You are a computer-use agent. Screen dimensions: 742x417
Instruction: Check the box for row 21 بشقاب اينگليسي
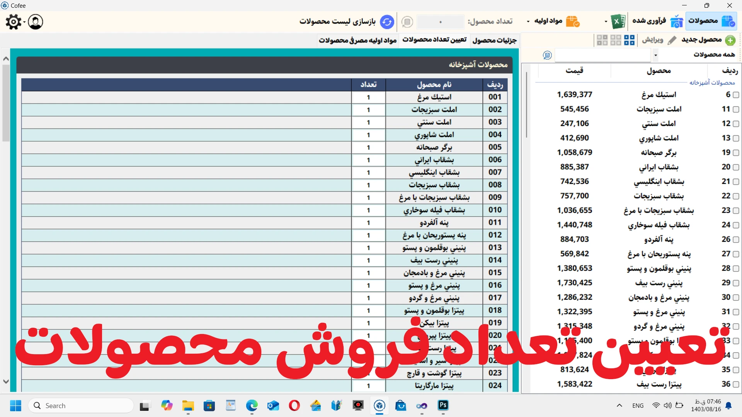[736, 182]
